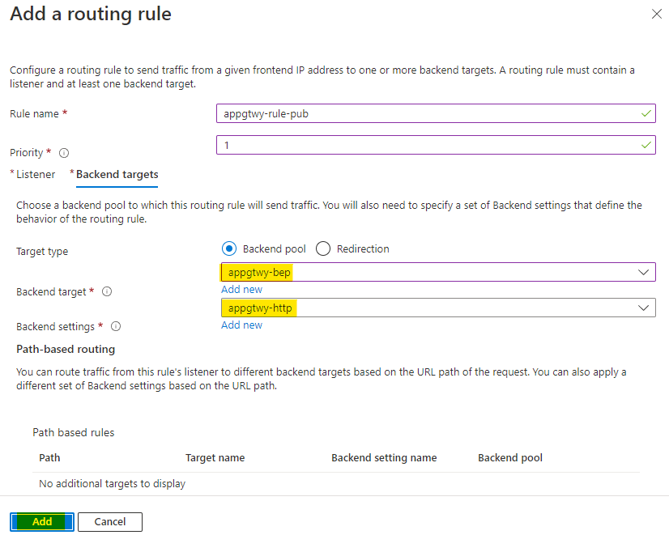Switch to the Listener tab
This screenshot has width=669, height=535.
(36, 174)
